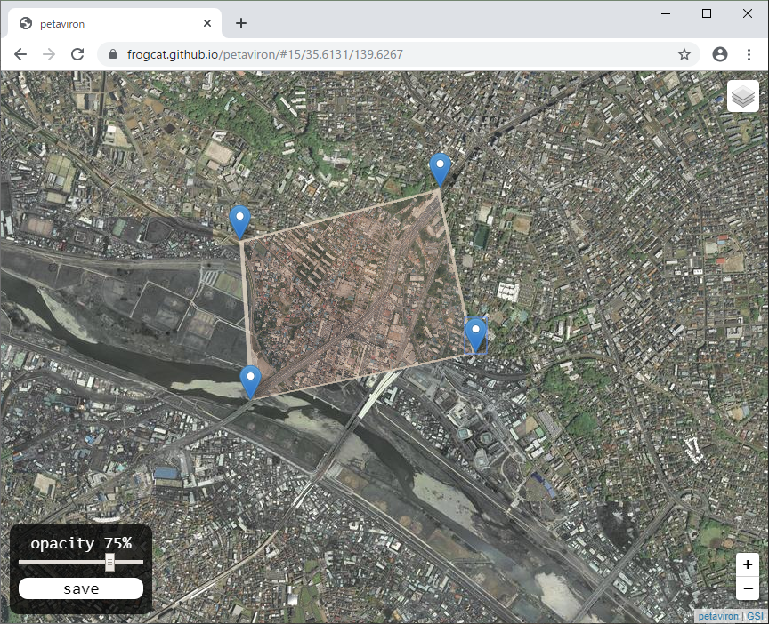Screen dimensions: 769x624
Task: Maximize the browser window
Action: coord(706,13)
